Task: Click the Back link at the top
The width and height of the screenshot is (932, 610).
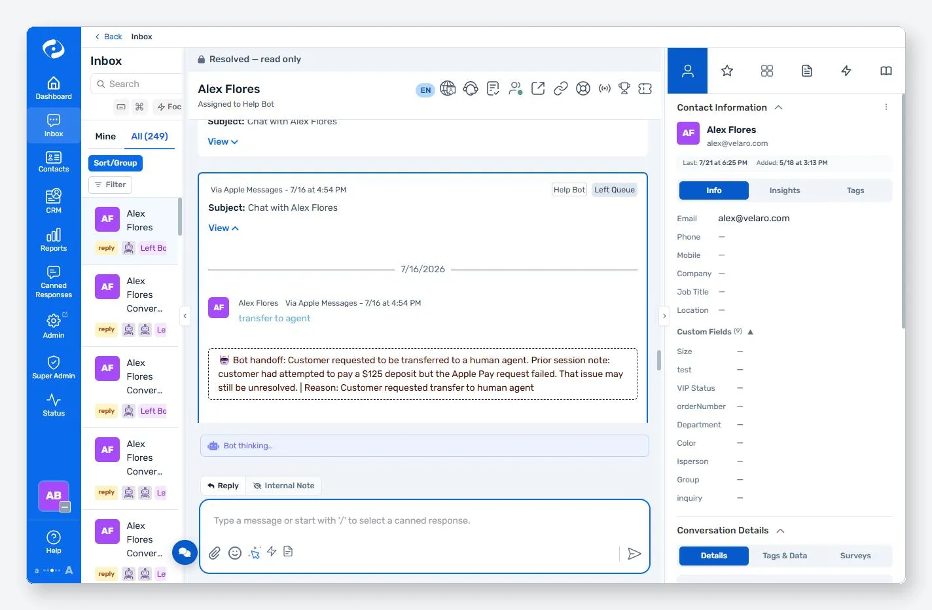Action: (109, 37)
